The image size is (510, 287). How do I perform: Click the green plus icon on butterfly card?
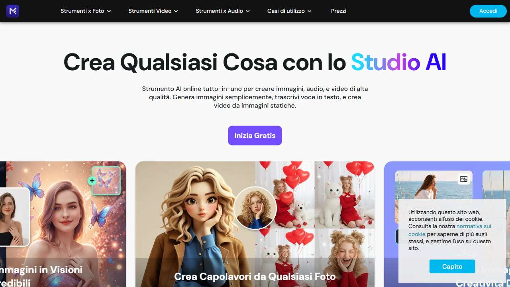pos(92,181)
